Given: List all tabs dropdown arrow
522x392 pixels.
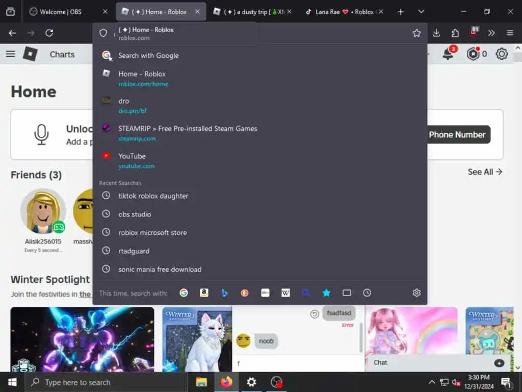Looking at the screenshot, I should [421, 12].
